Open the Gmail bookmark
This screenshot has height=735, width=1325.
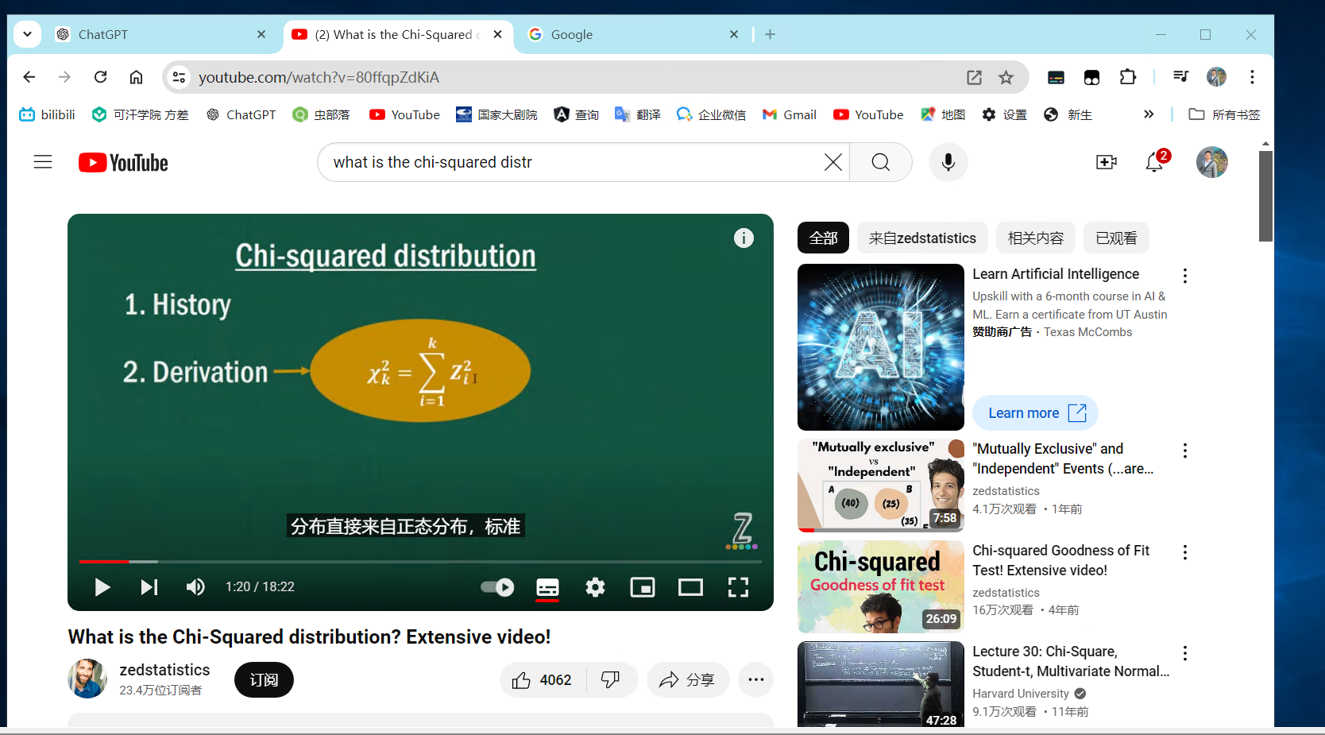pos(789,114)
